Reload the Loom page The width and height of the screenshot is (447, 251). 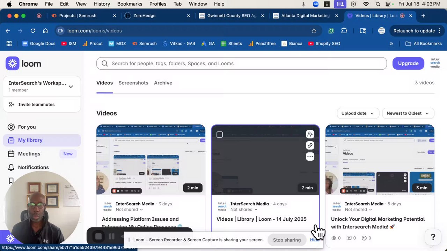click(x=33, y=31)
